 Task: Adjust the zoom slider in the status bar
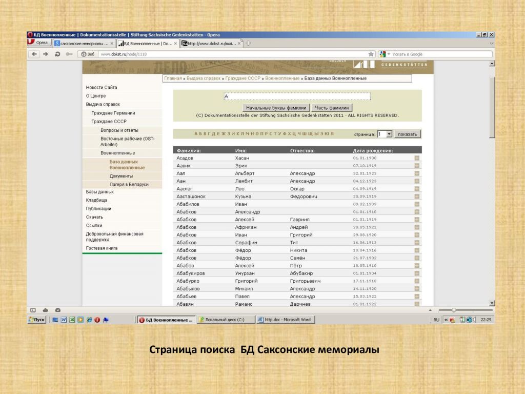[x=454, y=310]
